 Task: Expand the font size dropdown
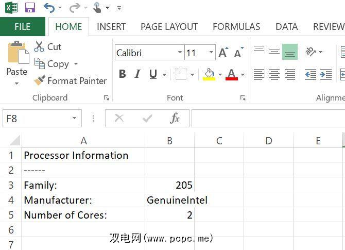[211, 53]
